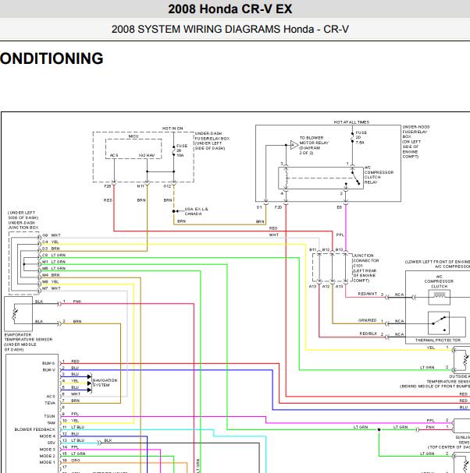Click the "BUM-G" pin label
Screen dimensions: 470x473
point(48,363)
